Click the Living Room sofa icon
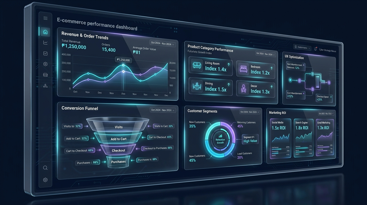Viewport: 367px width, 205px height. click(x=197, y=65)
